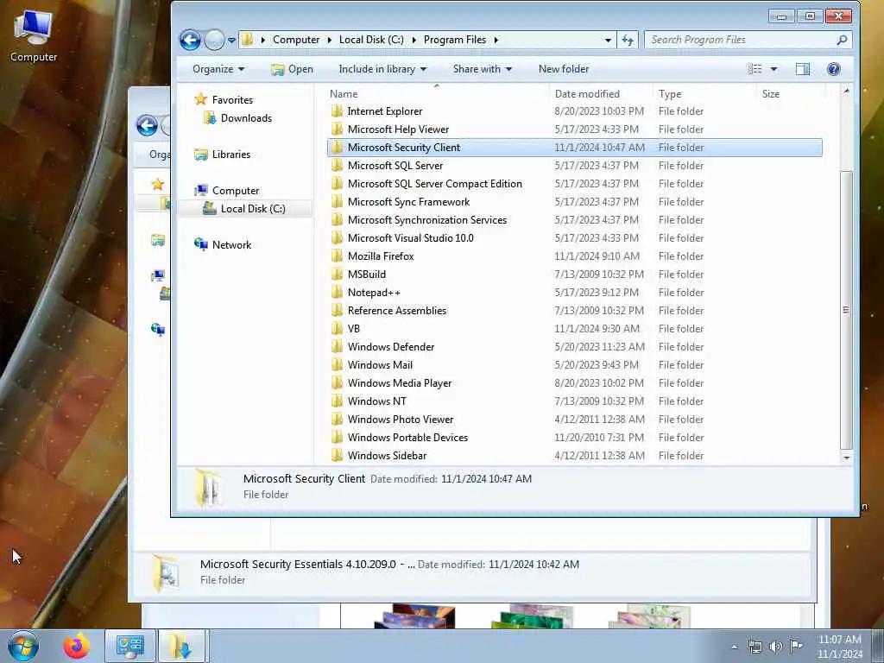Select Microsoft SQL Server Compact Edition folder icon

338,183
